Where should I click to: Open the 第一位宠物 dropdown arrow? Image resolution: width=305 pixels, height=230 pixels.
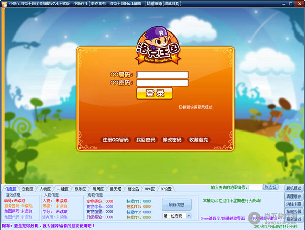point(189,216)
